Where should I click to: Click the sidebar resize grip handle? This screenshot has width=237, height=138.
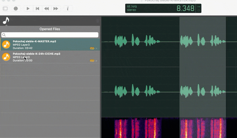[x=98, y=21]
